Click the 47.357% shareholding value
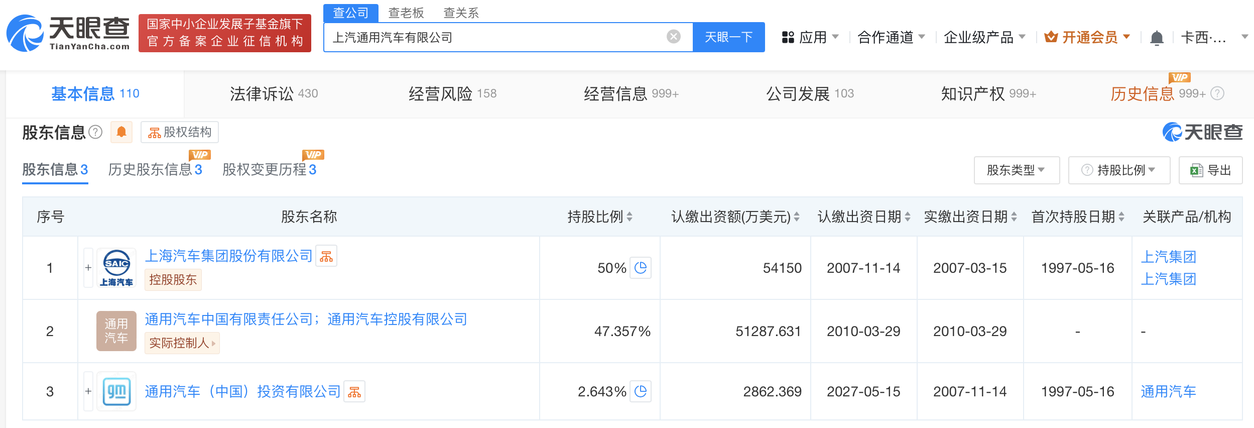This screenshot has height=428, width=1254. pos(622,331)
